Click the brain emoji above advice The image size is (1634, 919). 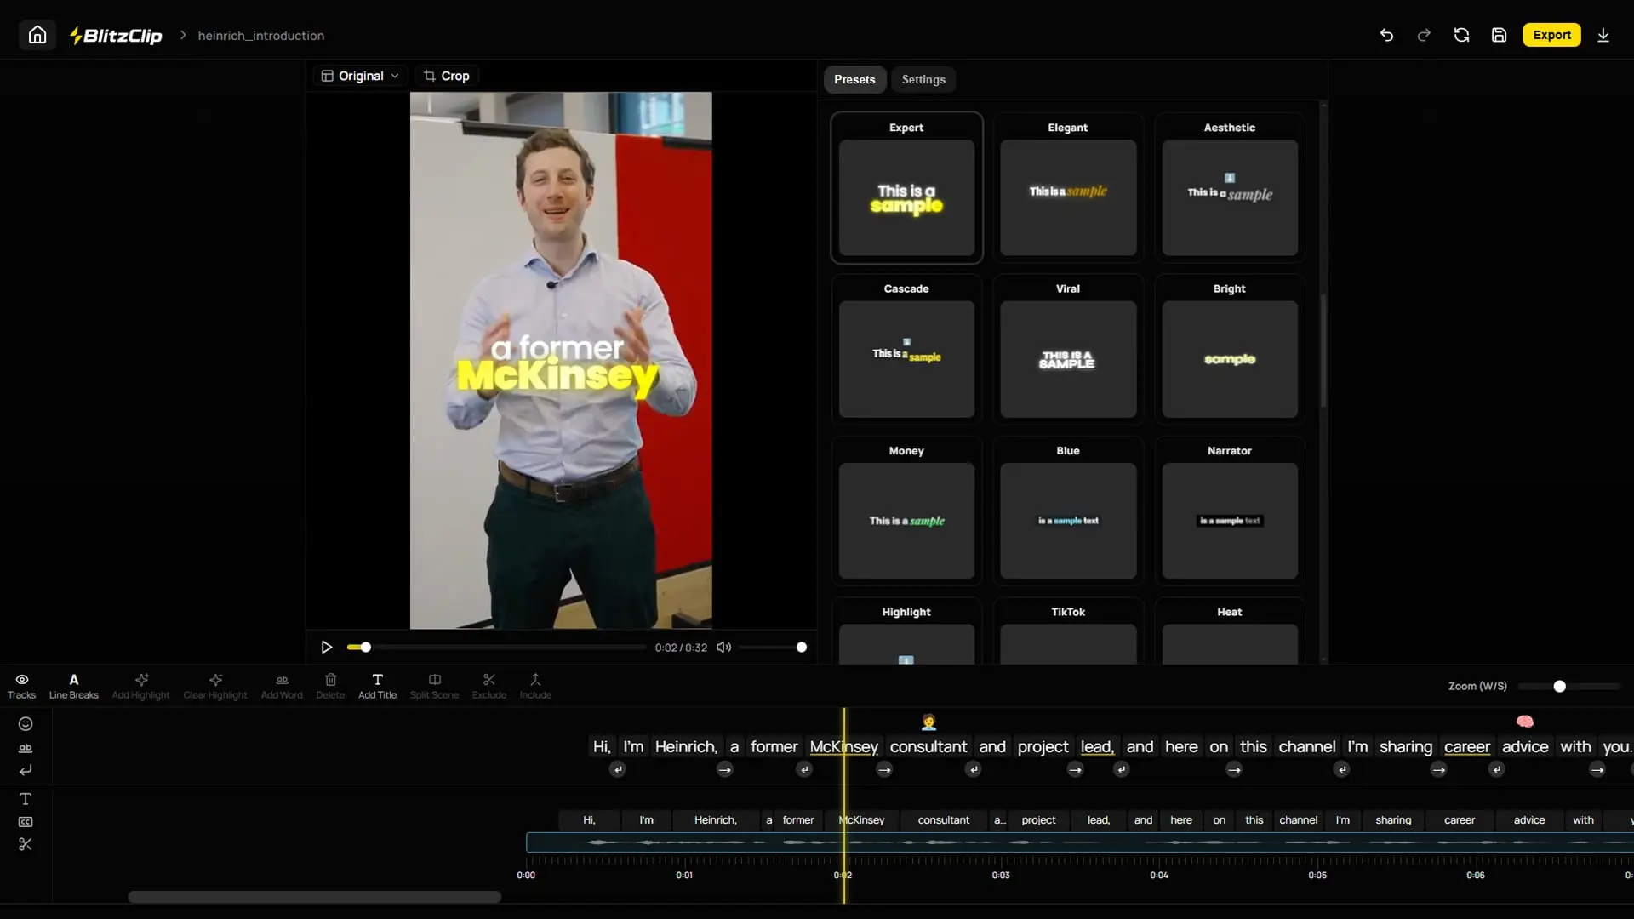click(1525, 722)
